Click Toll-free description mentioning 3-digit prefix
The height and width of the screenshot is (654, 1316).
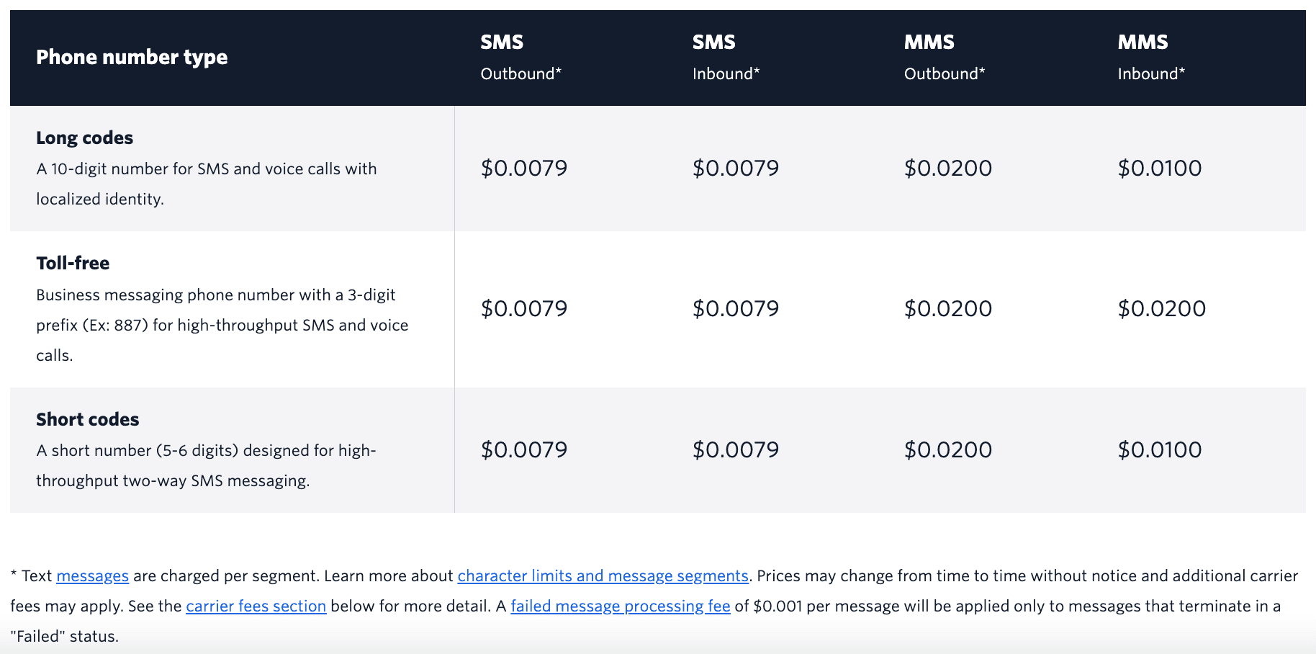(x=222, y=325)
